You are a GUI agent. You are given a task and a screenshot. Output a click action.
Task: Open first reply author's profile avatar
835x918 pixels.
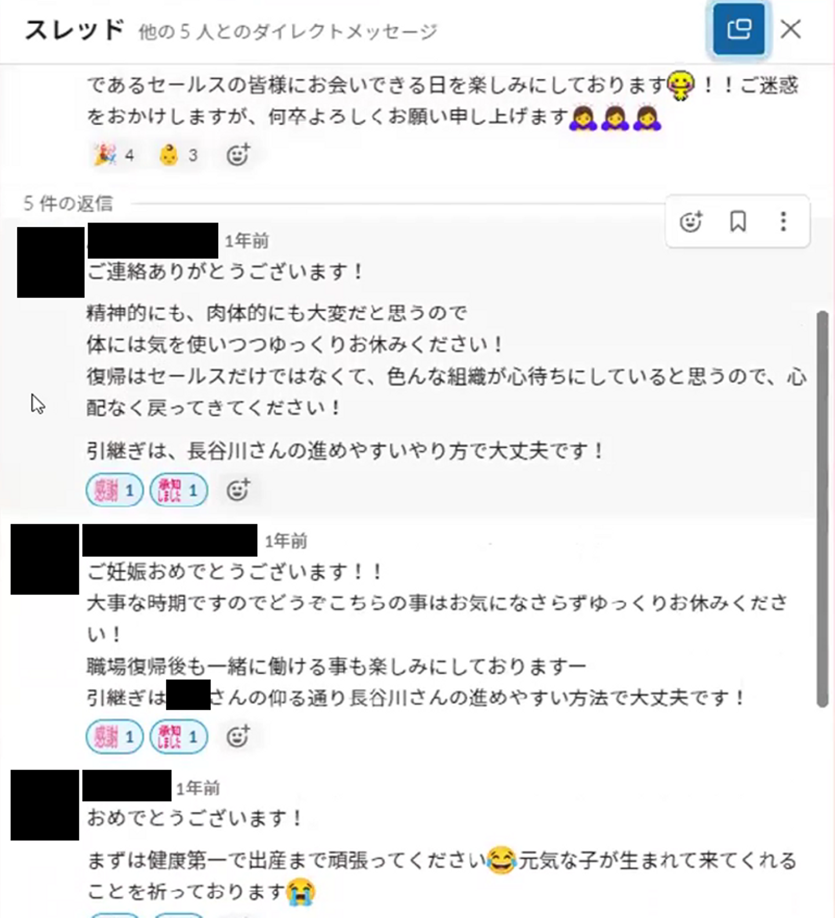(x=51, y=262)
